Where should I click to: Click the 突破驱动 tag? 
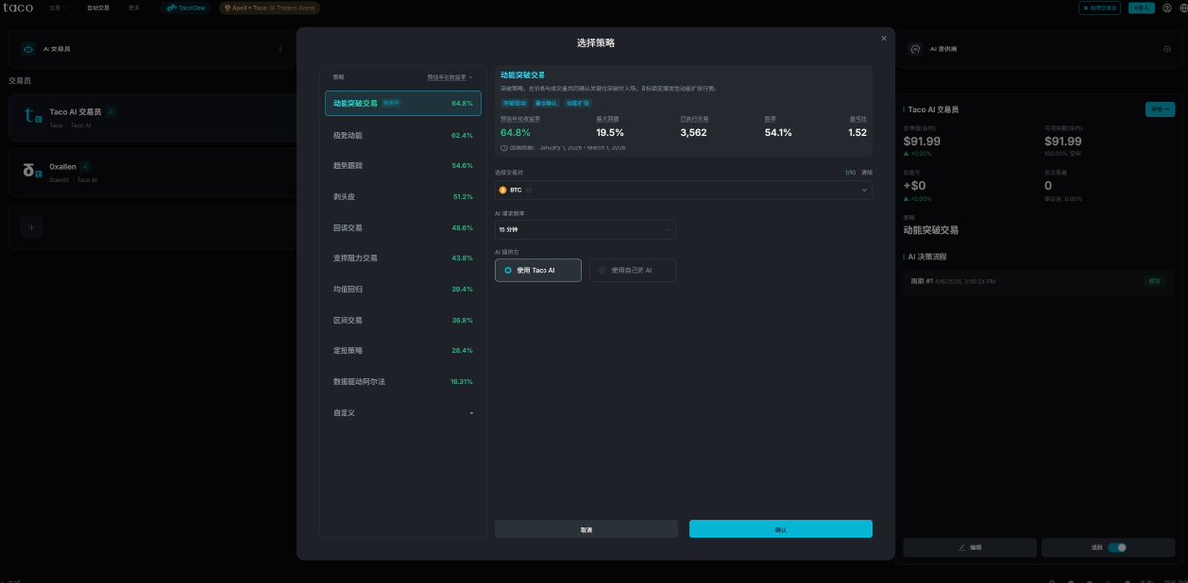(515, 102)
